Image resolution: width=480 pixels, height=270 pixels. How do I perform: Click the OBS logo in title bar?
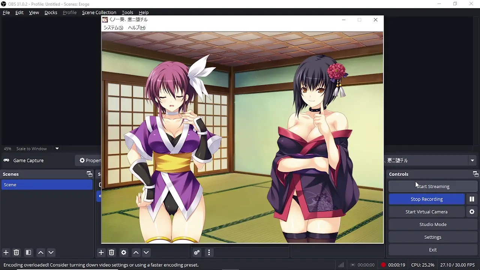pos(3,4)
